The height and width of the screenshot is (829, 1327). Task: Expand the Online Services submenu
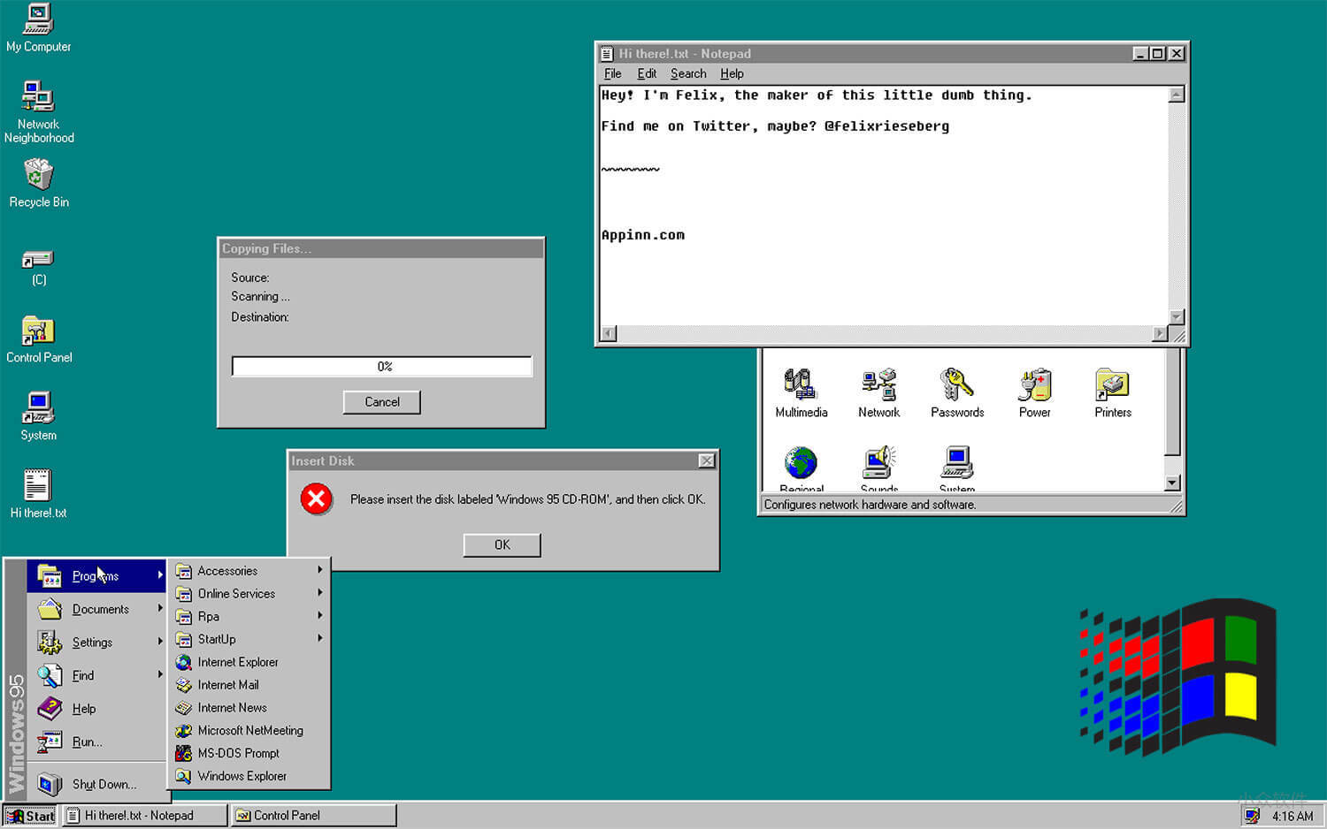click(x=236, y=593)
